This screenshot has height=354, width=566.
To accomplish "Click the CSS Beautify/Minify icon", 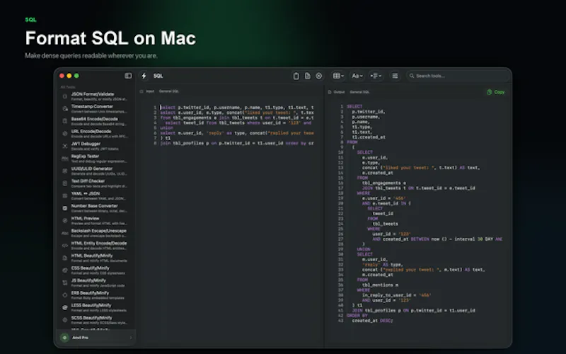I will 65,270.
